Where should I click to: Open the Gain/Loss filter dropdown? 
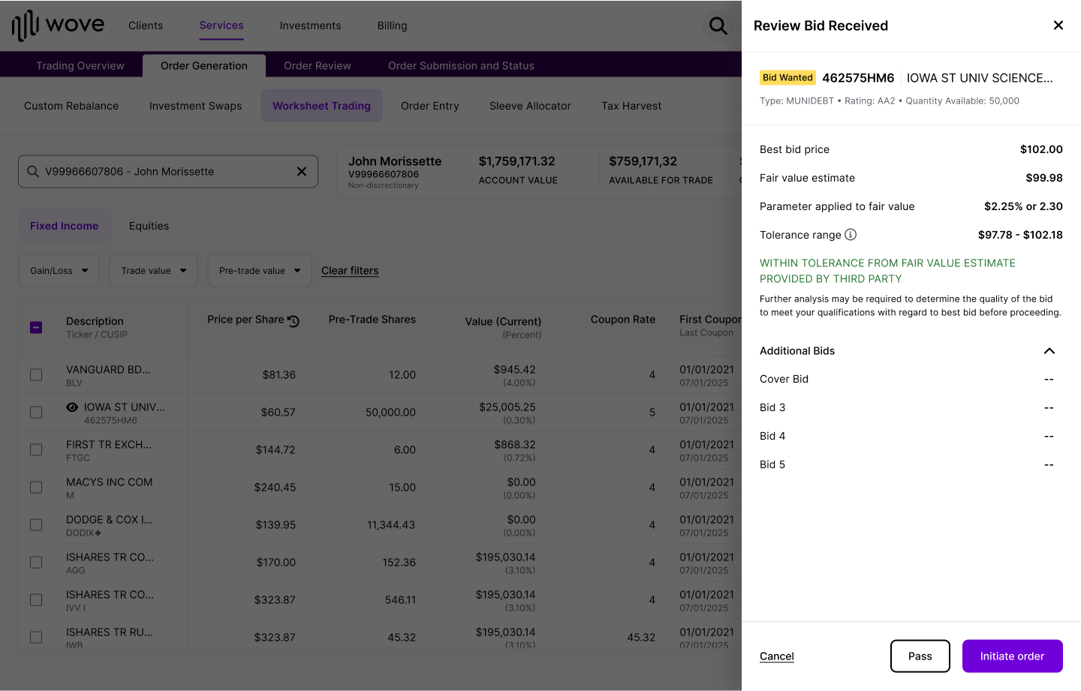pos(59,270)
